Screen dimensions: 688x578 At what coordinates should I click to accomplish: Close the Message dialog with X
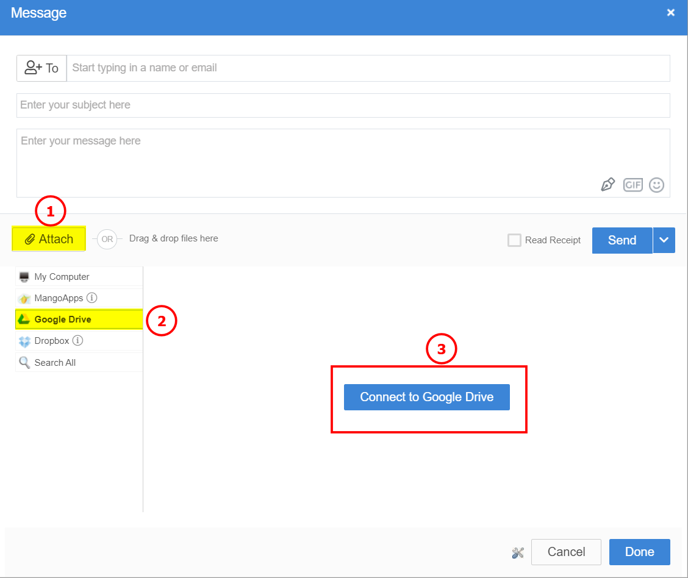point(671,13)
